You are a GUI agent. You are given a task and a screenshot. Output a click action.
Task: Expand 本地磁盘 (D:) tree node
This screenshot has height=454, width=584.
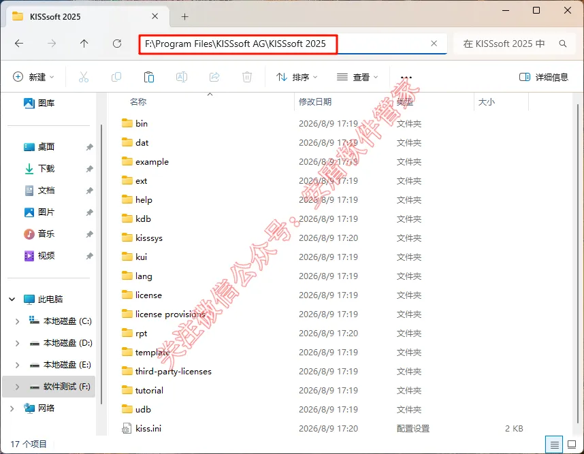click(17, 343)
